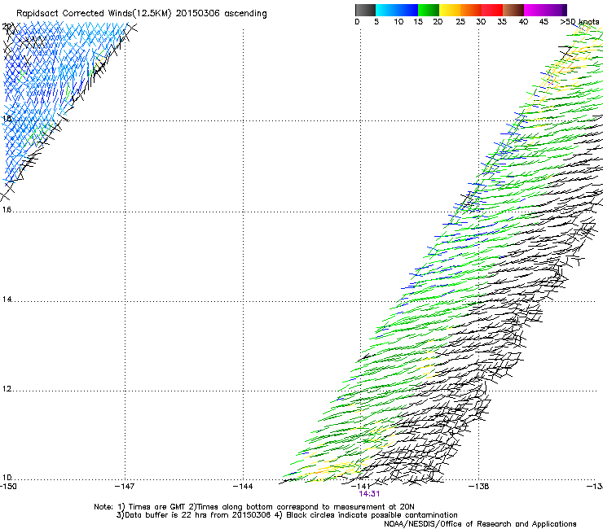The width and height of the screenshot is (603, 529).
Task: Click the '16' latitude axis label
Action: coord(7,210)
